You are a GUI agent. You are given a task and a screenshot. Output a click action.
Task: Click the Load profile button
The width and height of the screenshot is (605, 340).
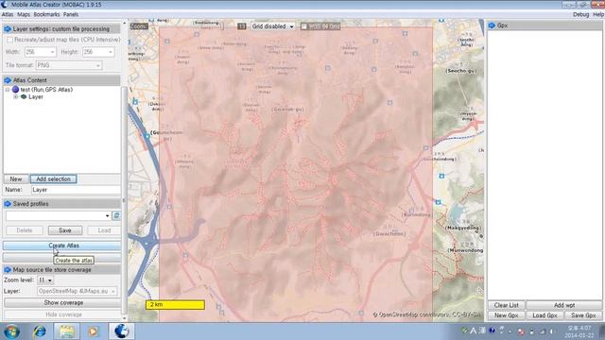[x=104, y=230]
